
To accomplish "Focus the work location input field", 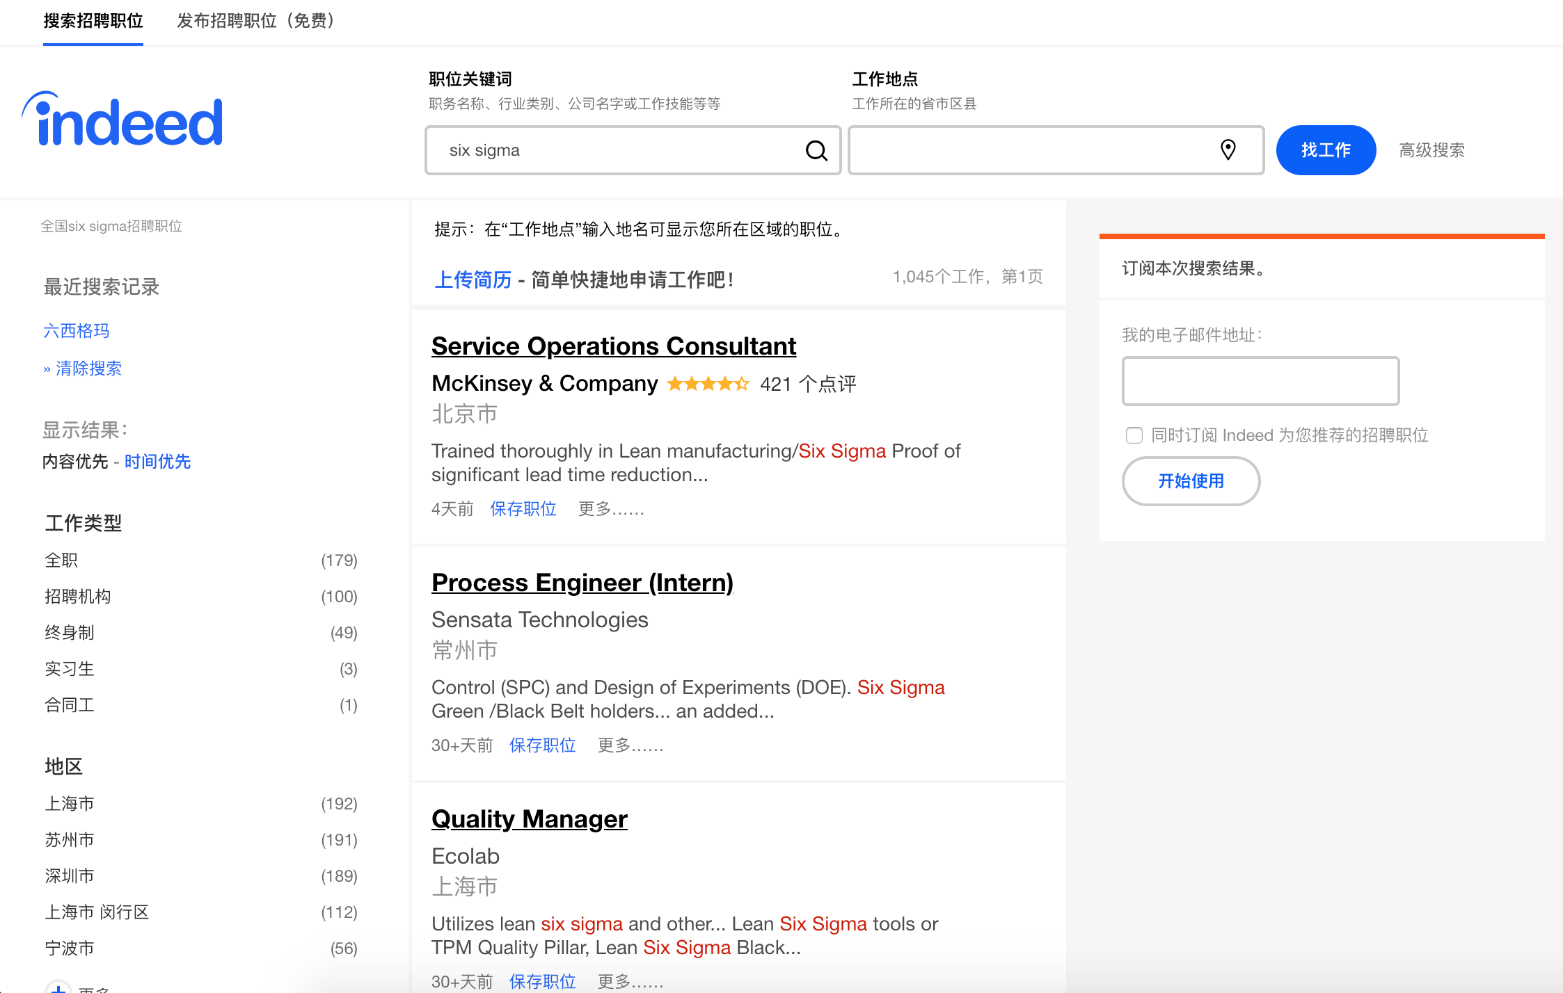I will (x=1030, y=150).
